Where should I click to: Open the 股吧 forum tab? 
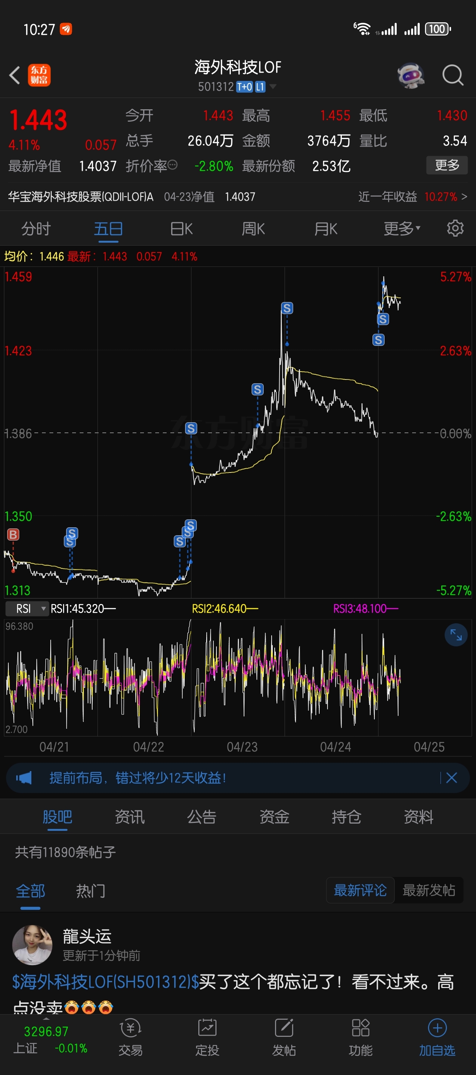pyautogui.click(x=57, y=817)
